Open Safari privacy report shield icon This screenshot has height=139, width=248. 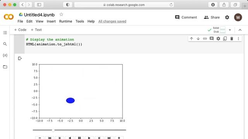click(67, 5)
